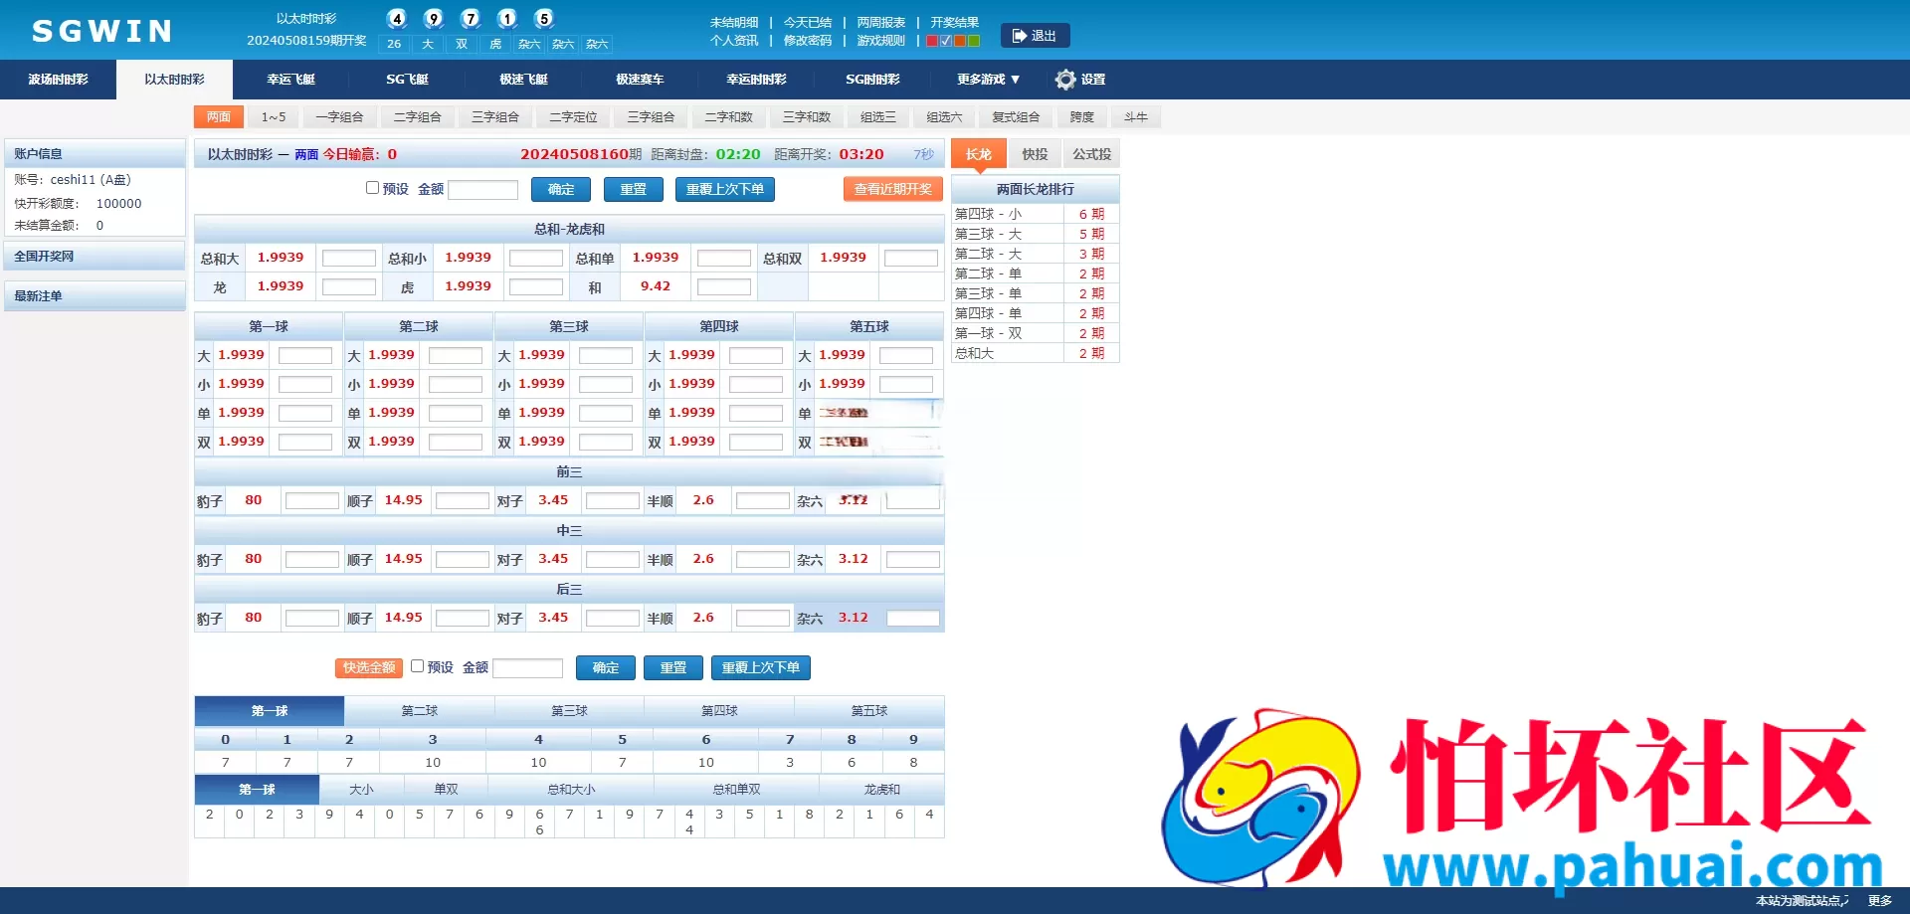Click the top 重置 reset button
This screenshot has width=1910, height=914.
pyautogui.click(x=633, y=189)
